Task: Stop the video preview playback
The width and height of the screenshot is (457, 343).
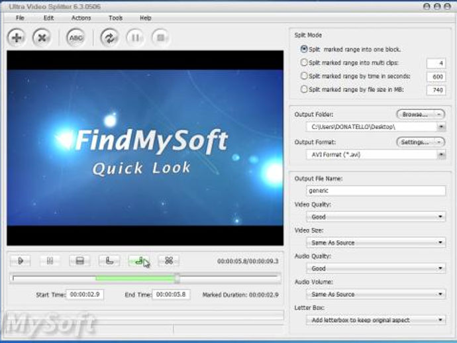Action: (79, 260)
